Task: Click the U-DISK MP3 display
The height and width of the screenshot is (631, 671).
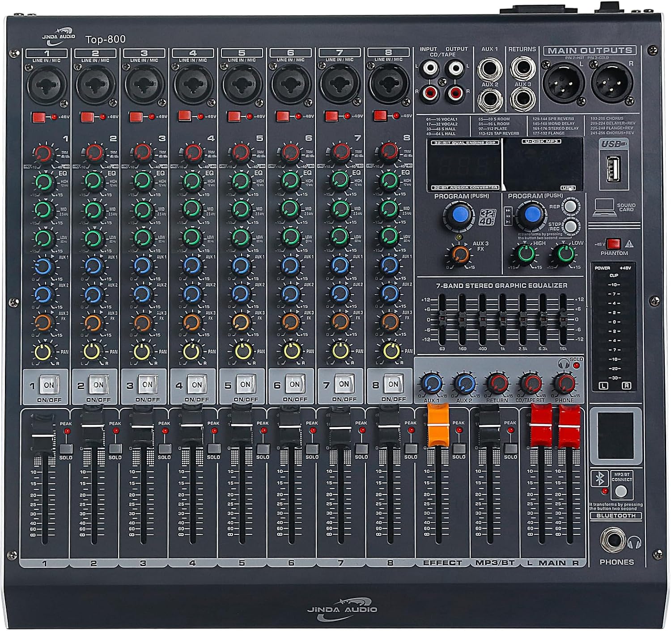Action: (543, 164)
